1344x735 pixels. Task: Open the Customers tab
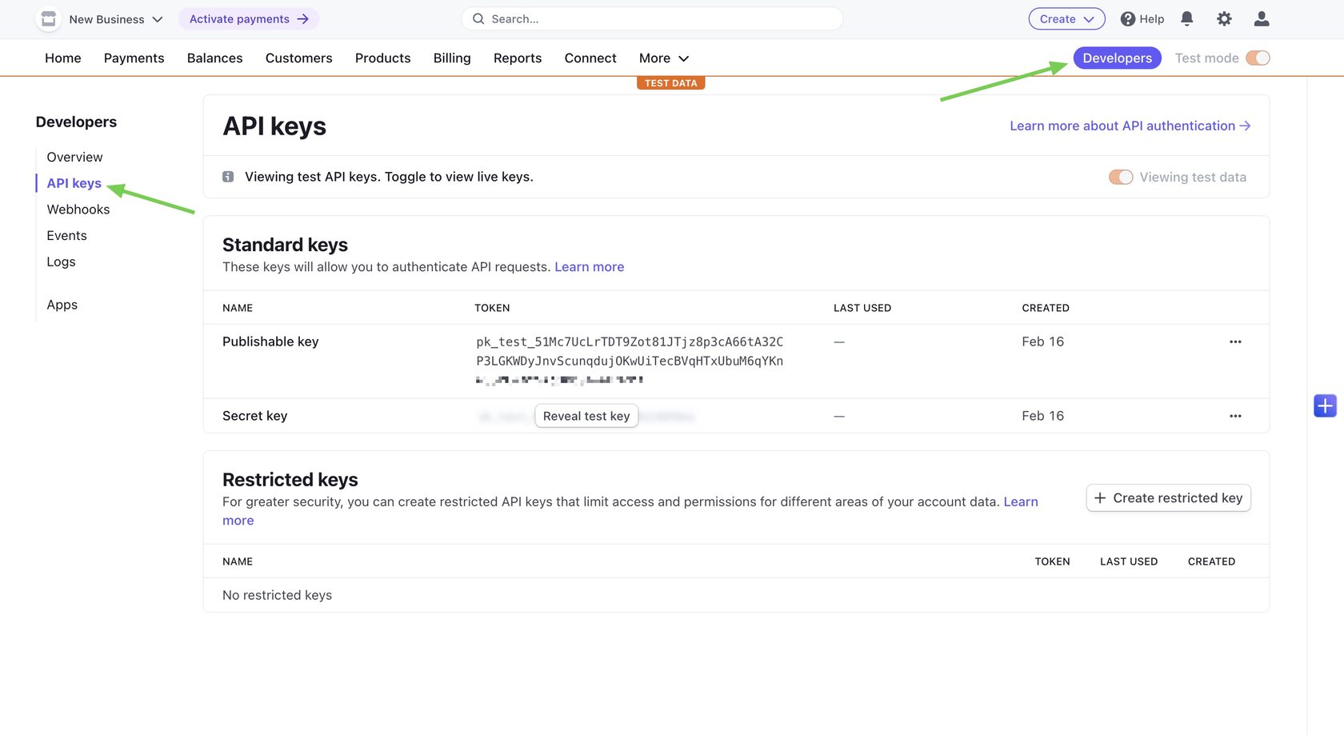tap(298, 58)
